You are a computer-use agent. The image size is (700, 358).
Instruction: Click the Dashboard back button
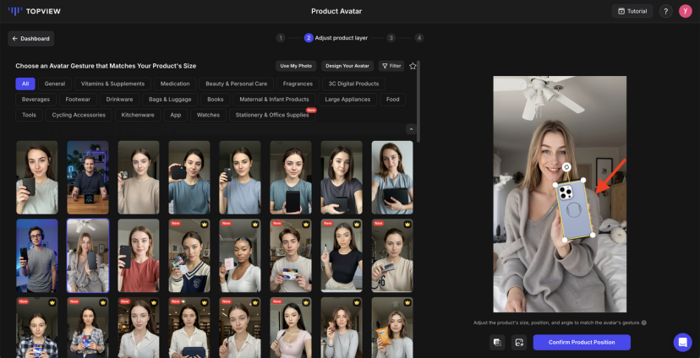coord(30,39)
